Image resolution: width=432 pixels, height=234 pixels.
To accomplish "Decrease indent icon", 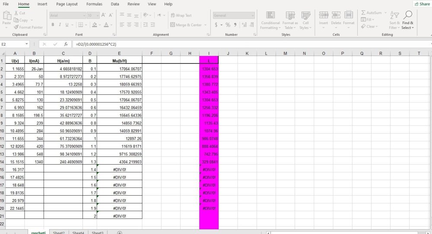I will (x=146, y=25).
